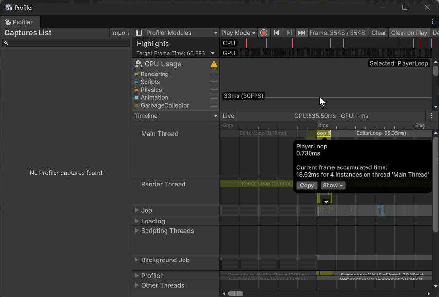Click the Import link in Captures List
This screenshot has width=439, height=297.
tap(120, 33)
